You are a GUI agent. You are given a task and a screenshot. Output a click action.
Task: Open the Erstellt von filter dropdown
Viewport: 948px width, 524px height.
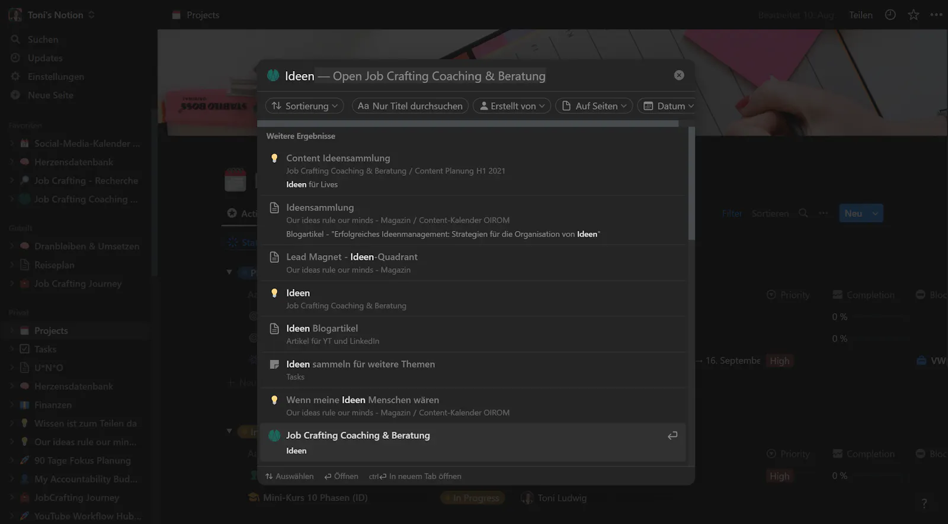pos(512,106)
